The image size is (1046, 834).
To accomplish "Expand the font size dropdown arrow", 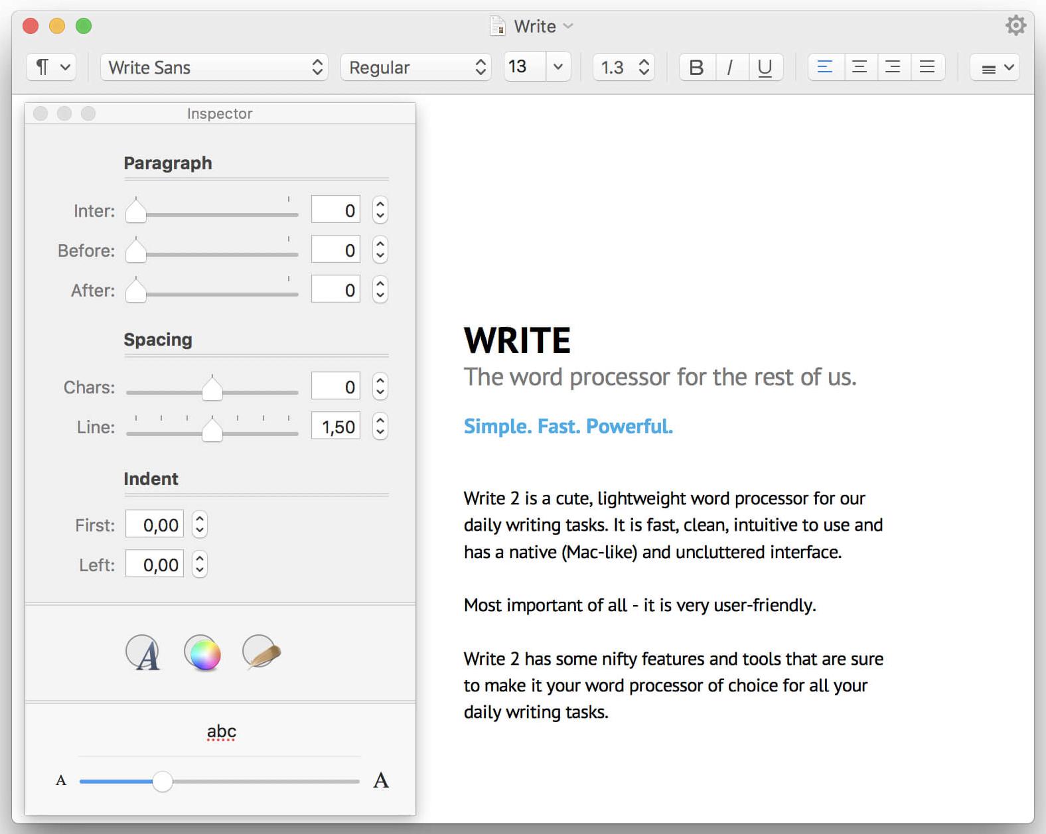I will 558,67.
